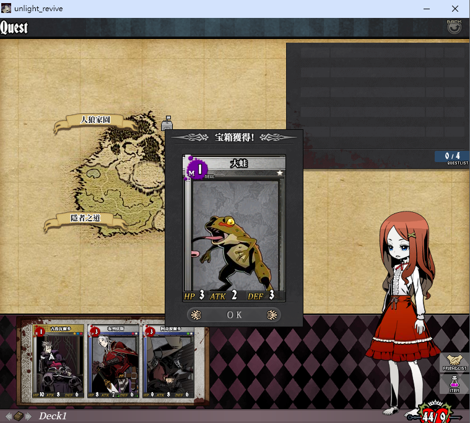Open the FRIENDLIST handshake icon
Screen dimensions: 470x423
455,362
